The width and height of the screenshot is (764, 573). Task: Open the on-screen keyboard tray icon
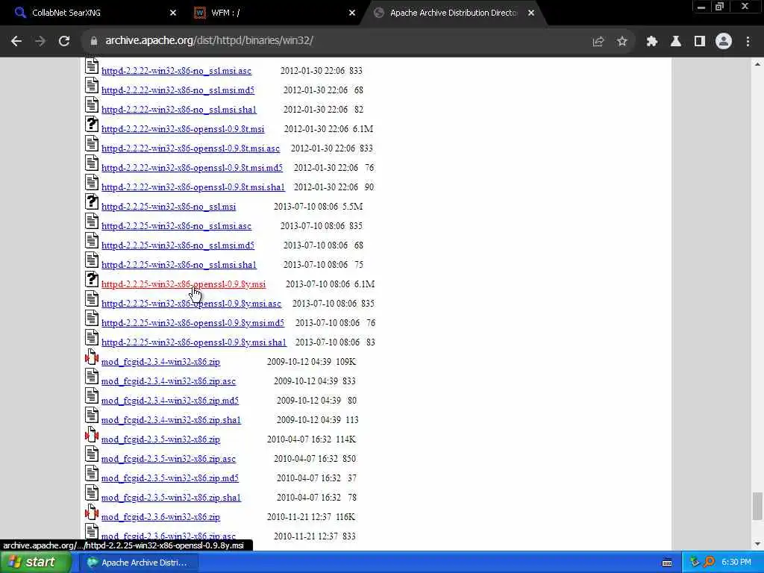[x=667, y=563]
